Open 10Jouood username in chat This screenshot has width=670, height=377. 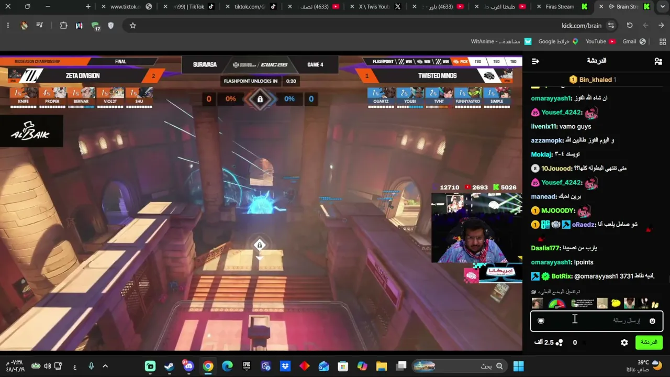(x=557, y=168)
